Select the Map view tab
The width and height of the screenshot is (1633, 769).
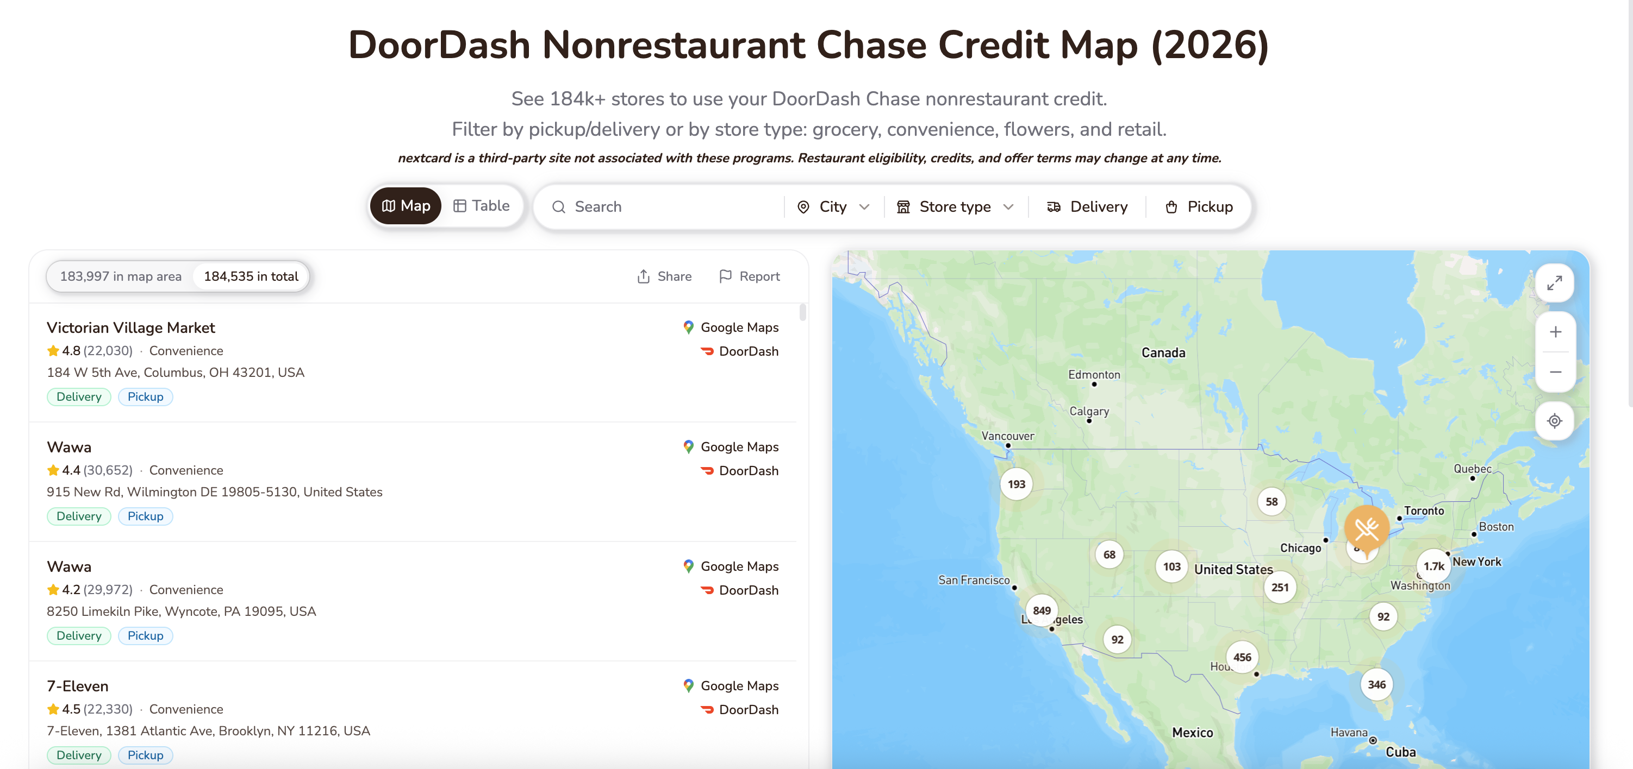[x=406, y=206]
